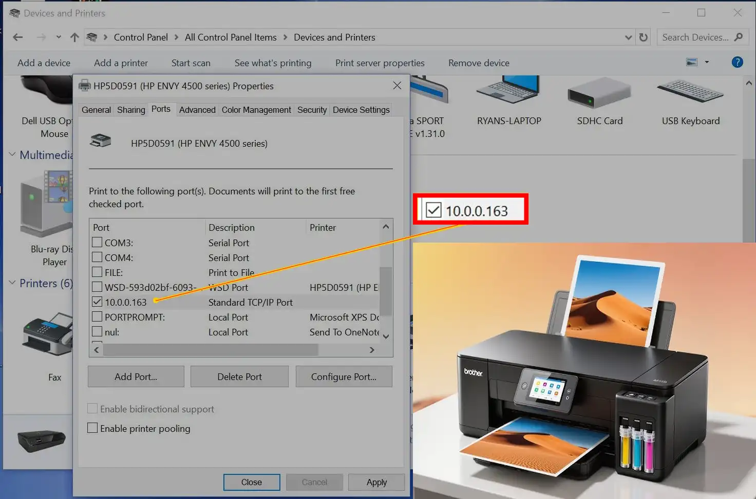This screenshot has width=756, height=499.
Task: Open the address bar history dropdown
Action: (x=628, y=37)
